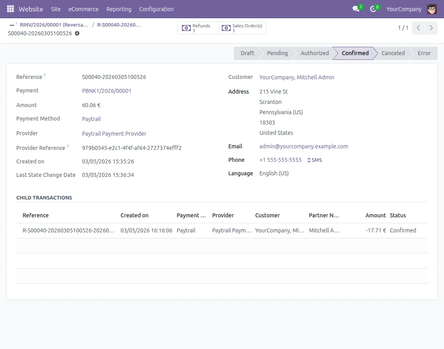Select the Draft stage in the status bar

(247, 53)
